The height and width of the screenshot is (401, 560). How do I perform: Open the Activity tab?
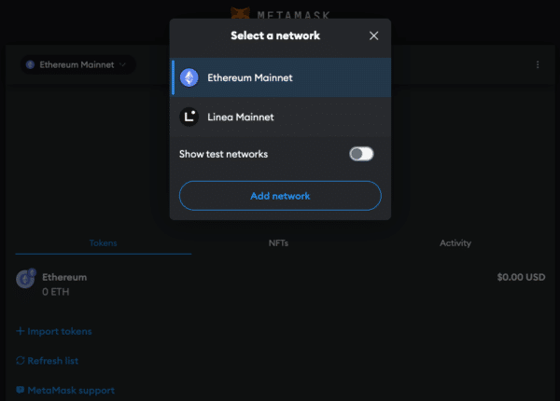455,243
